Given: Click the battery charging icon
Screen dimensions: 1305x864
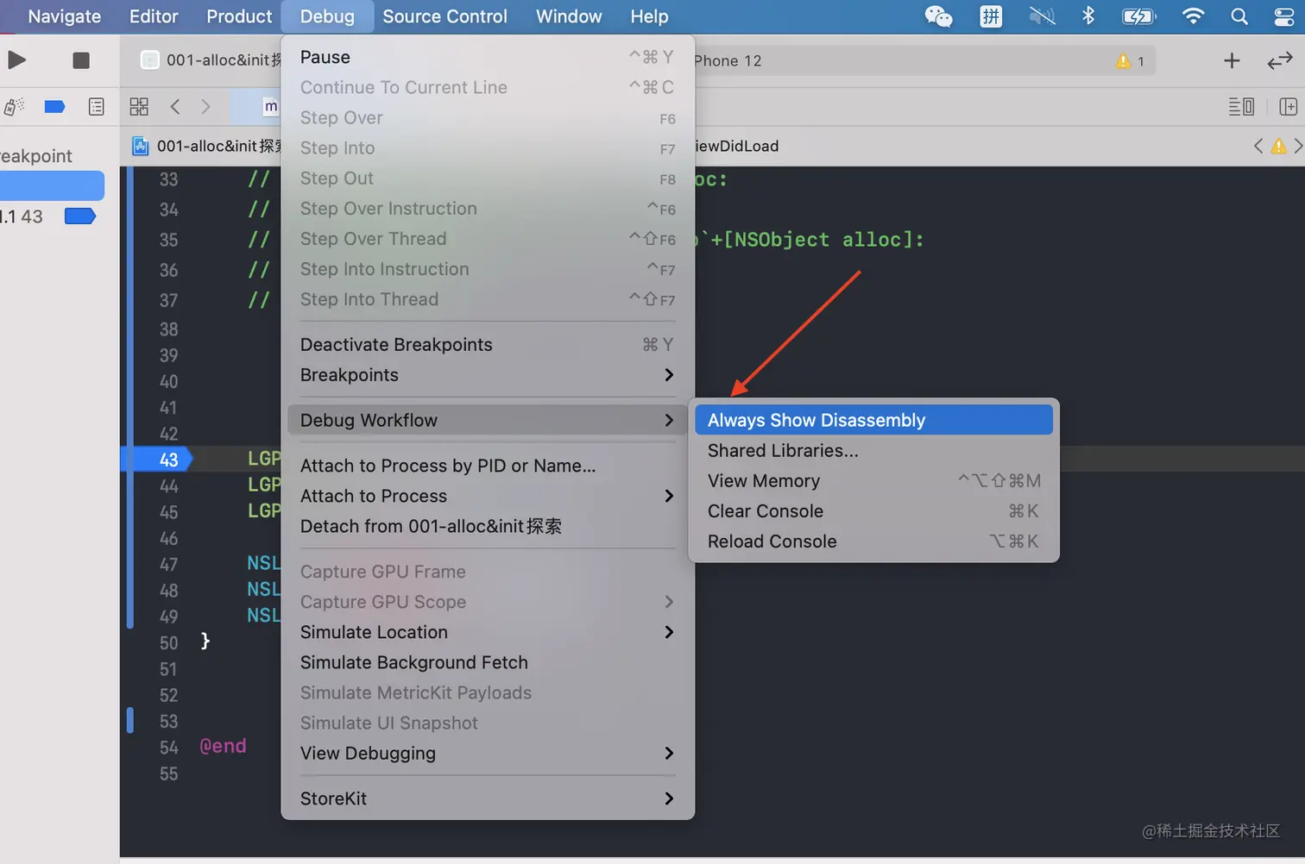Looking at the screenshot, I should 1138,16.
